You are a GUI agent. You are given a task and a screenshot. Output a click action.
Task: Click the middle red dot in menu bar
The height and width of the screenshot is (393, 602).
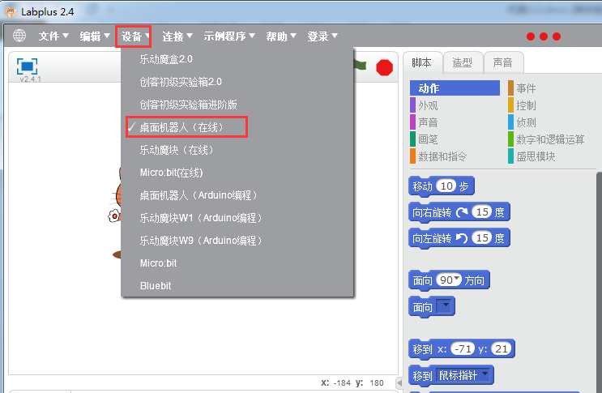(x=544, y=36)
